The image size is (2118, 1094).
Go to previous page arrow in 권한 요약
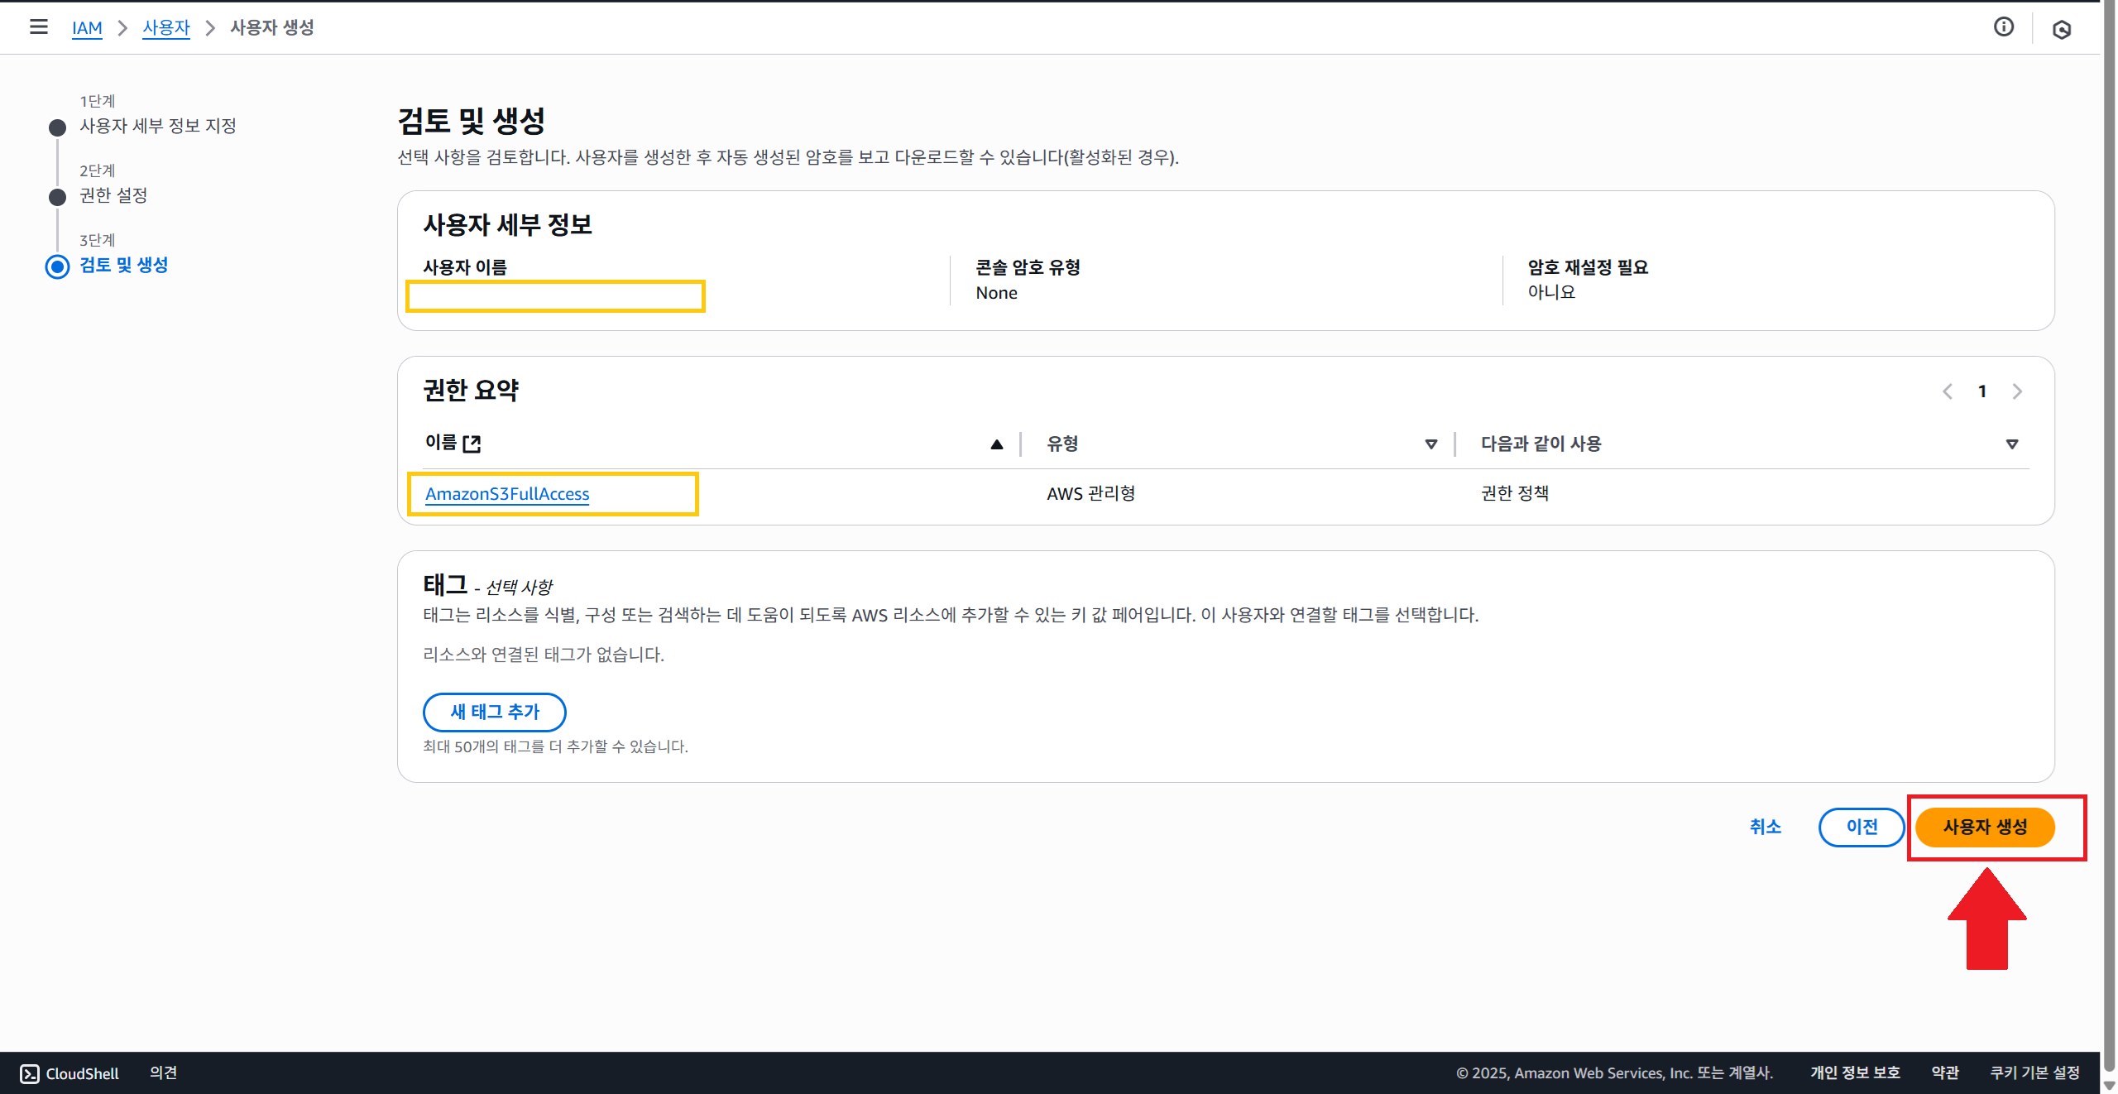click(x=1948, y=391)
